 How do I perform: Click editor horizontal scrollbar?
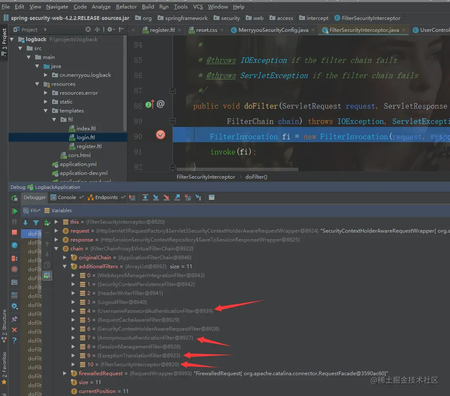coord(238,169)
